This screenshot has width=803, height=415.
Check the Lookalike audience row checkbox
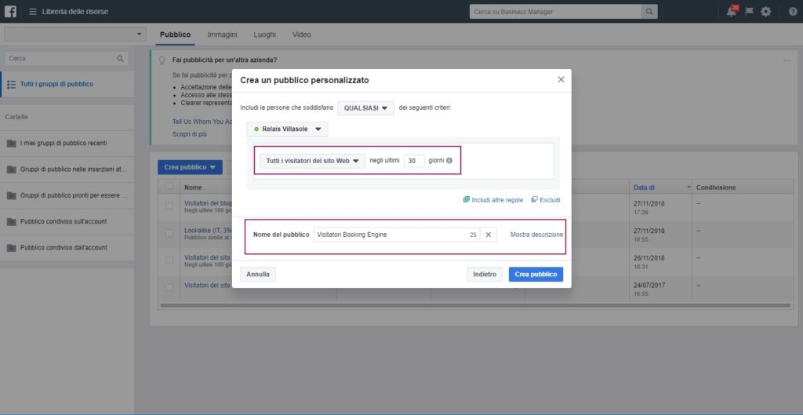point(169,233)
